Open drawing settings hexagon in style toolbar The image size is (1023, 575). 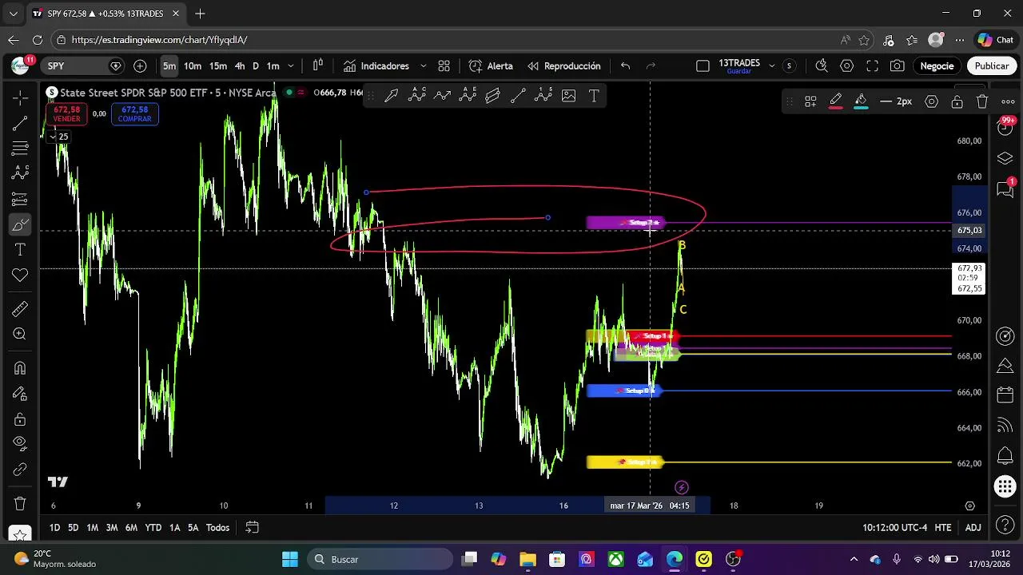click(x=931, y=101)
